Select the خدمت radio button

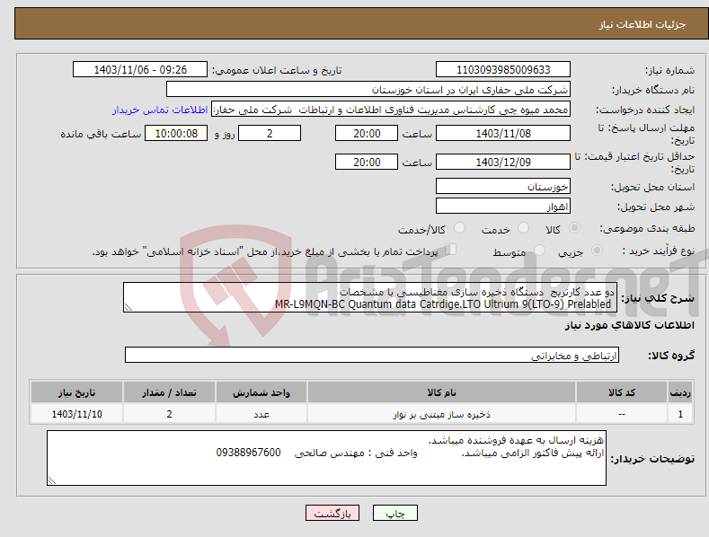tap(523, 228)
